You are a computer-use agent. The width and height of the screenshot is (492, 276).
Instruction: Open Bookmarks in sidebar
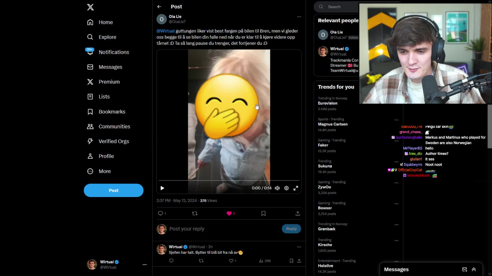point(106,112)
